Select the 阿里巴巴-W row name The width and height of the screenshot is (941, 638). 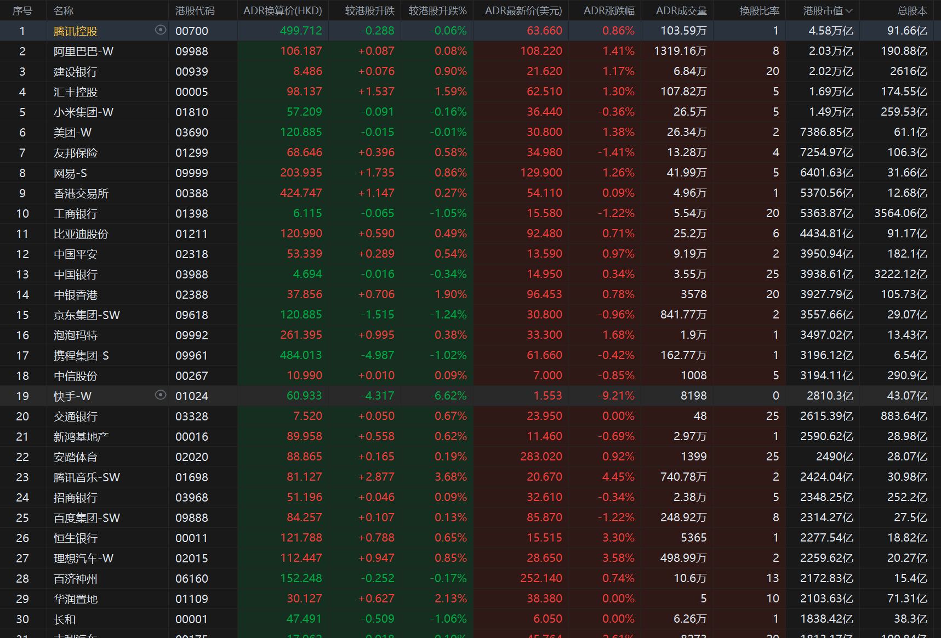pyautogui.click(x=83, y=52)
